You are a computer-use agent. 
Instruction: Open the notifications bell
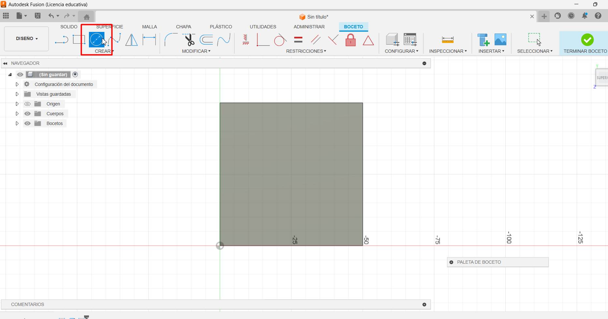[585, 16]
